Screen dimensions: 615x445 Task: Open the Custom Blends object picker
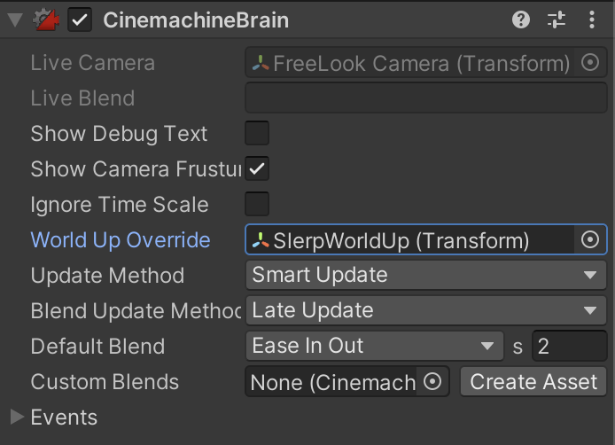point(432,382)
